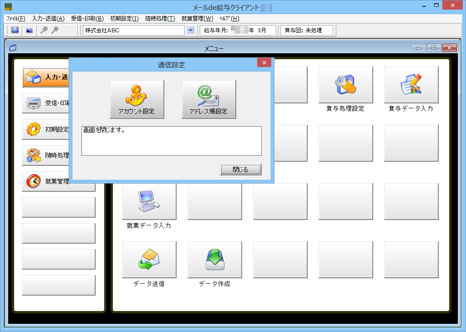Minimize the メニュー child window
Screen dimensions: 466x332
[419, 48]
